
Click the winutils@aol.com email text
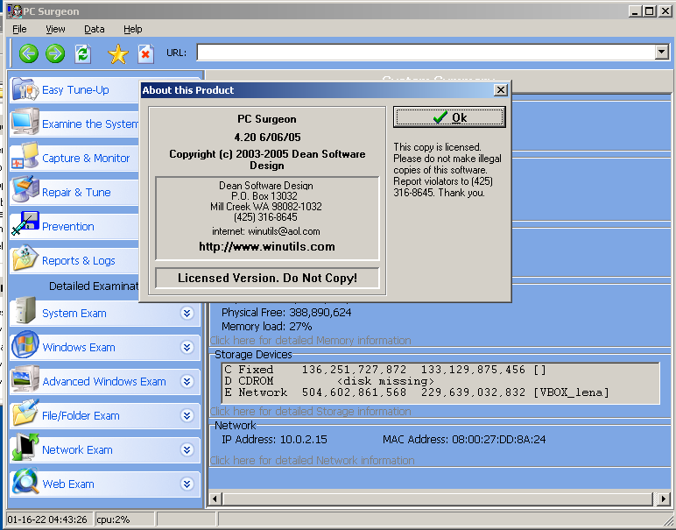[x=284, y=231]
